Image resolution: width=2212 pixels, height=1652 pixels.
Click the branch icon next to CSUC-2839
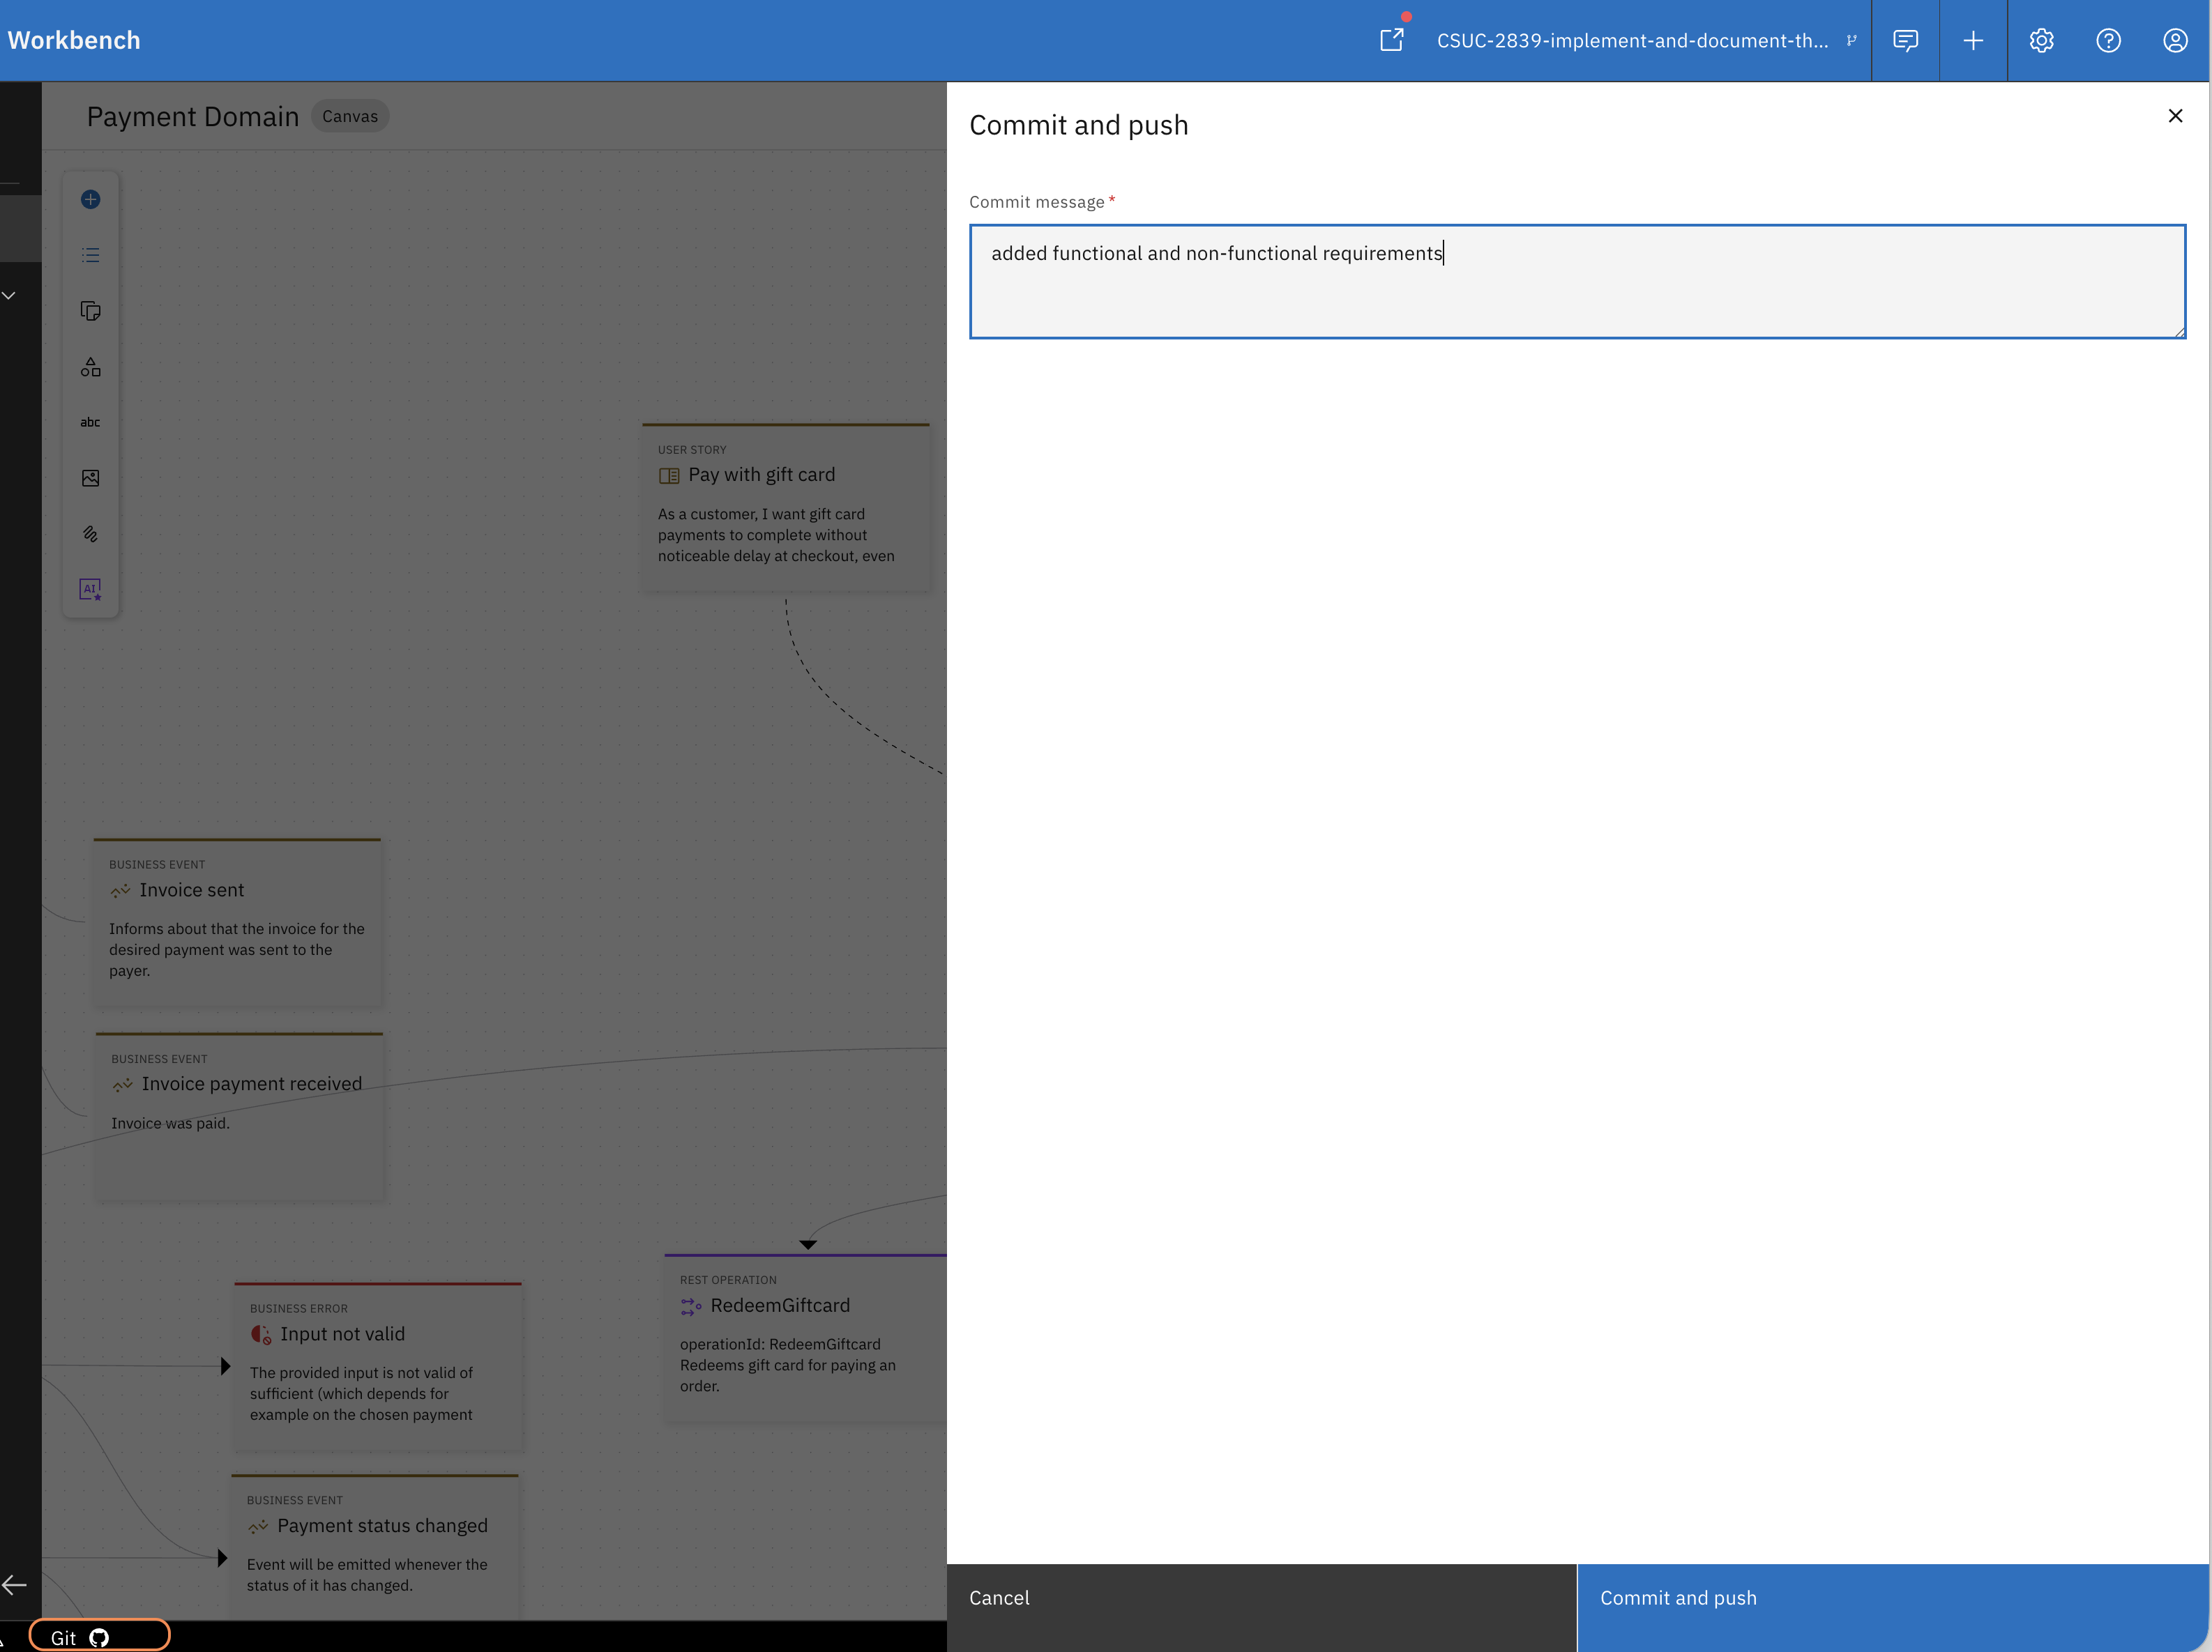[1851, 41]
